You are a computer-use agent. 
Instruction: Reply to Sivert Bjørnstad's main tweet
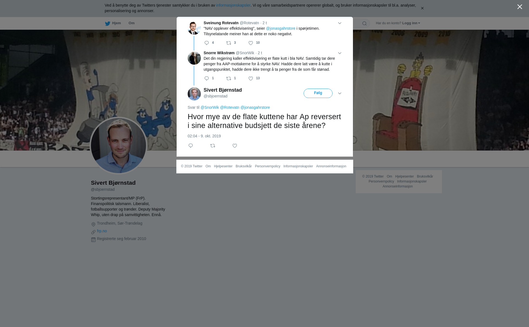click(191, 146)
